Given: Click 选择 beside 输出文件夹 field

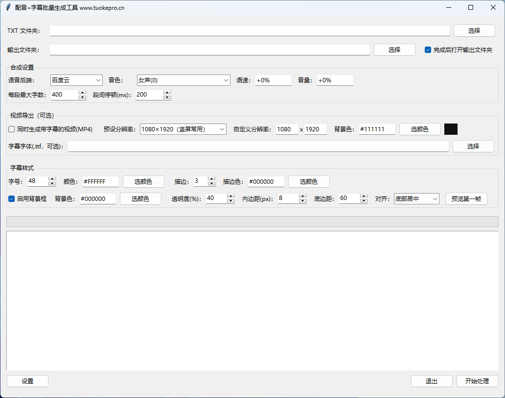Looking at the screenshot, I should tap(394, 50).
